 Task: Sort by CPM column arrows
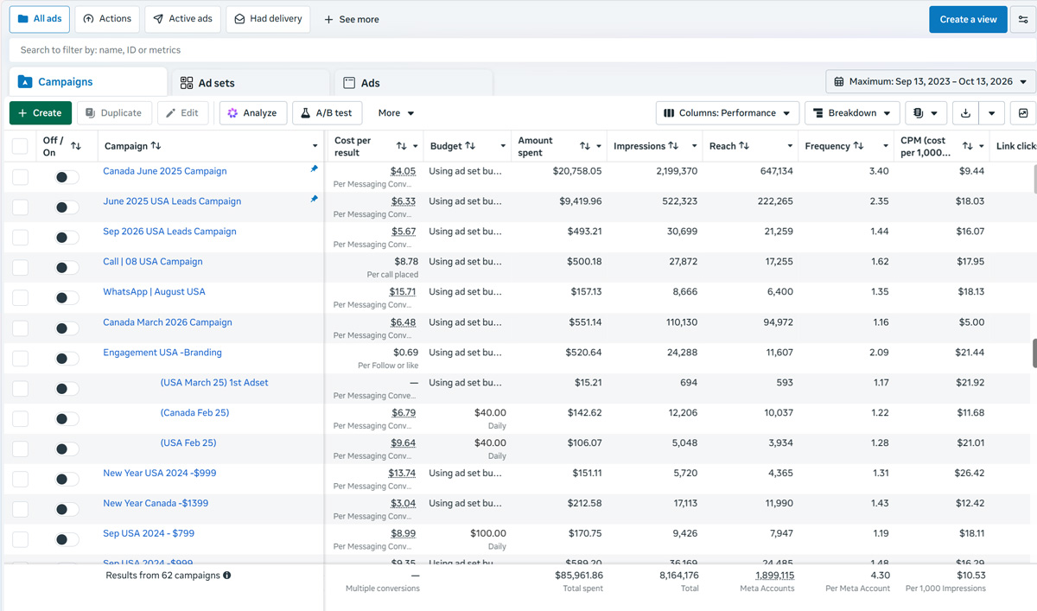tap(968, 146)
